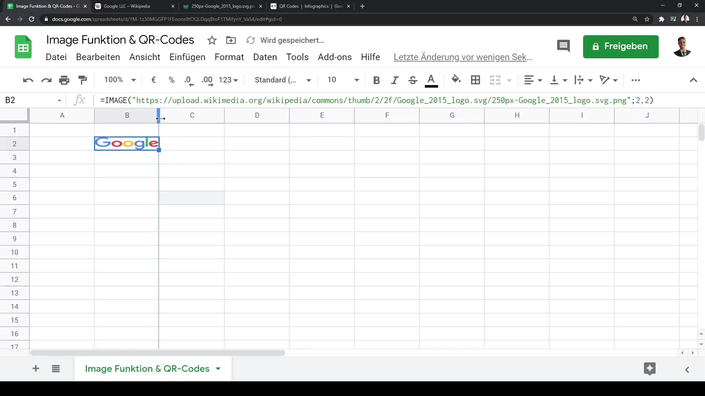This screenshot has height=396, width=705.
Task: Open the Add-ons menu
Action: tap(335, 57)
